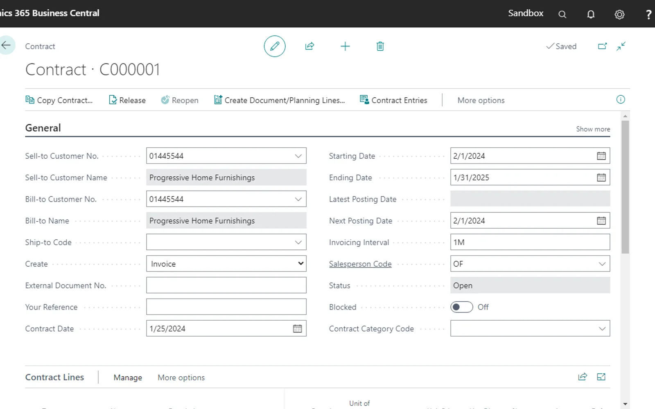
Task: Click the collapse page arrows icon
Action: click(x=621, y=46)
